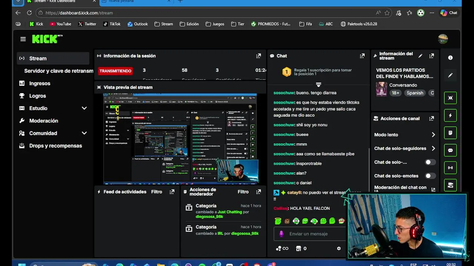474x266 pixels.
Task: Open Filtro in Feed de actividades
Action: [x=157, y=192]
